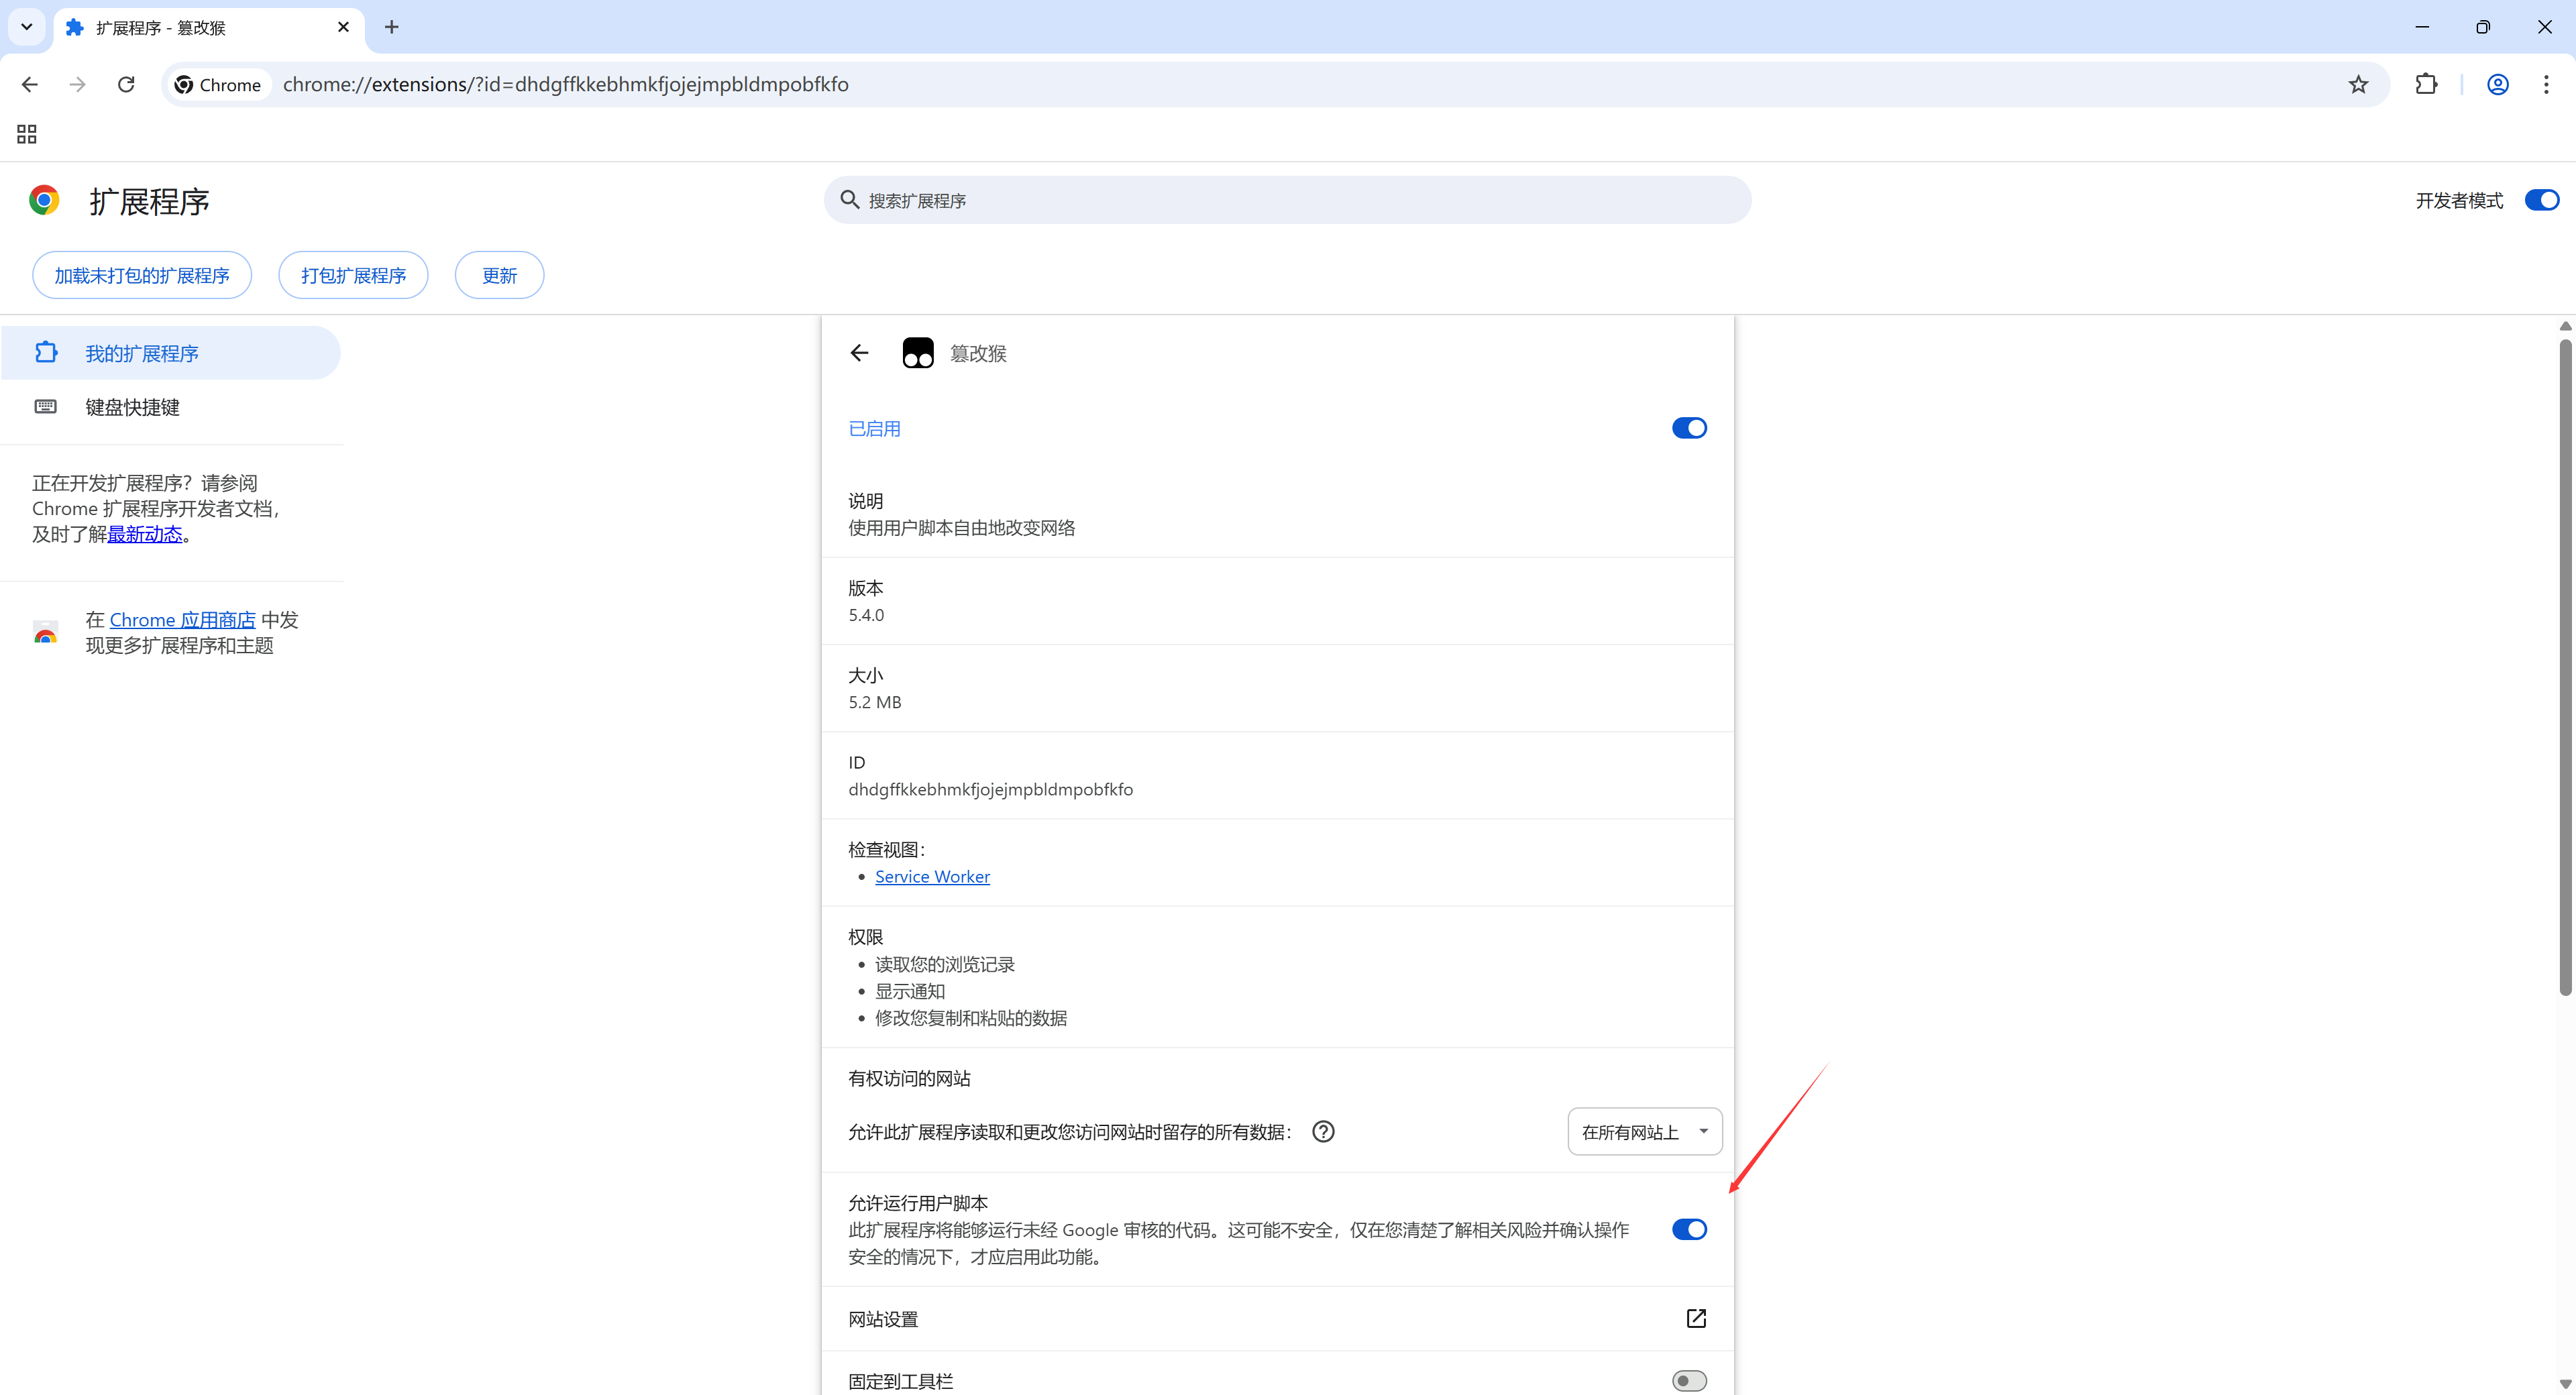Open the Service Worker link
This screenshot has height=1395, width=2576.
click(x=932, y=876)
